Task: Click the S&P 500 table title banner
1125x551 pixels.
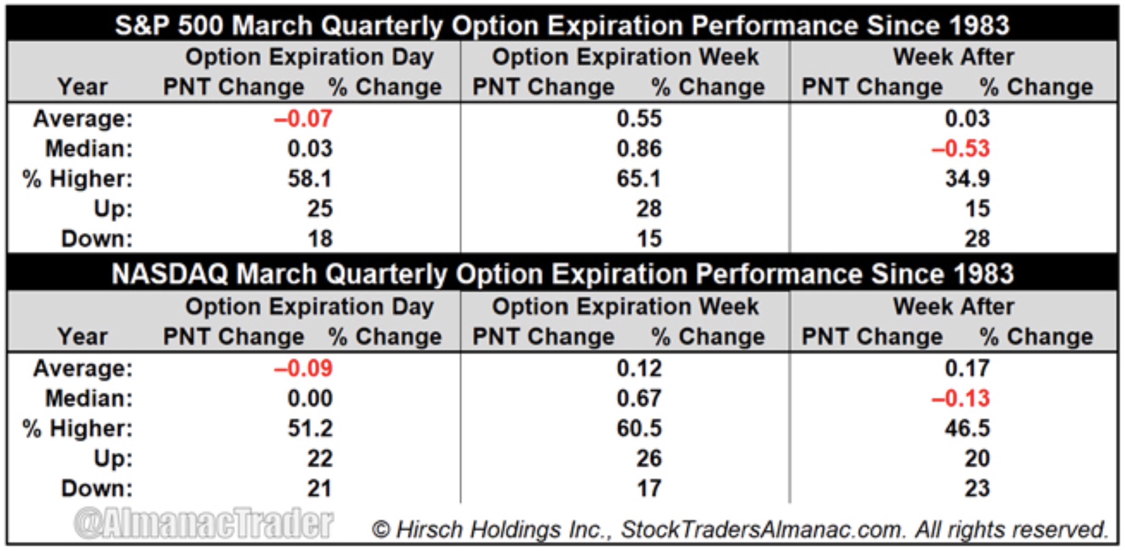Action: click(562, 25)
